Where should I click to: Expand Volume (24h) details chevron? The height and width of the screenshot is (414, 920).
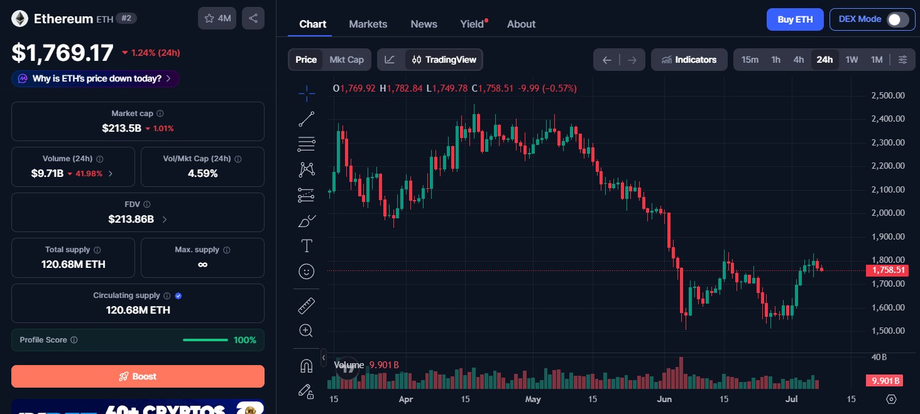[x=111, y=174]
